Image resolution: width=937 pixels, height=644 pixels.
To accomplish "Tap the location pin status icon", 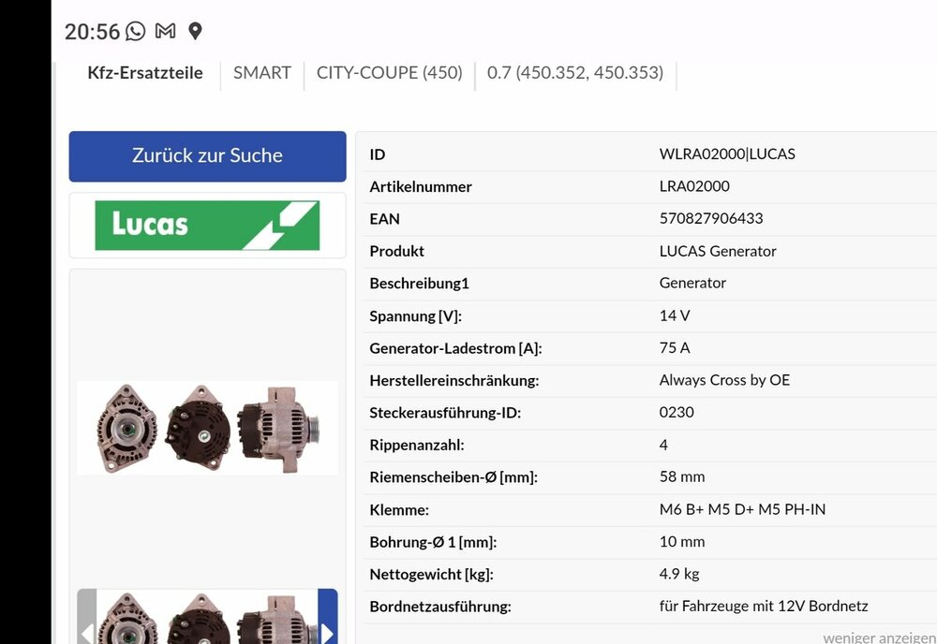I will (x=195, y=31).
